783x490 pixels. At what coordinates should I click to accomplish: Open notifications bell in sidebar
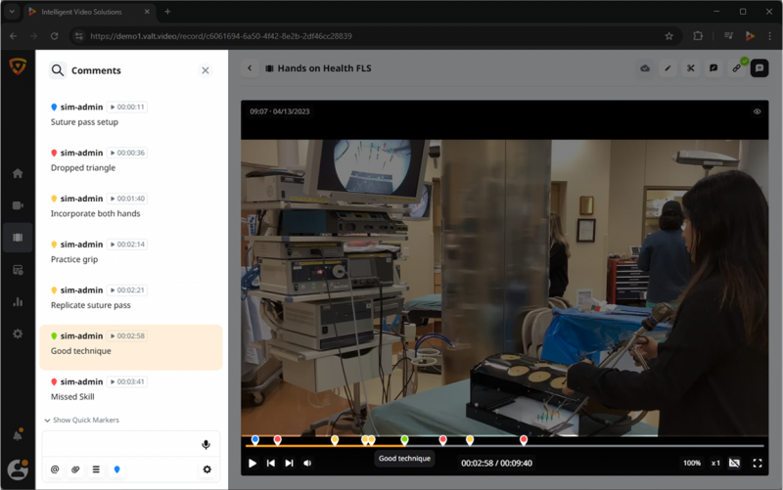click(x=18, y=434)
